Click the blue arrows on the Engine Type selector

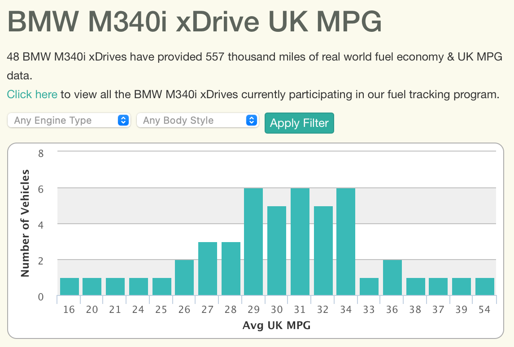click(123, 120)
